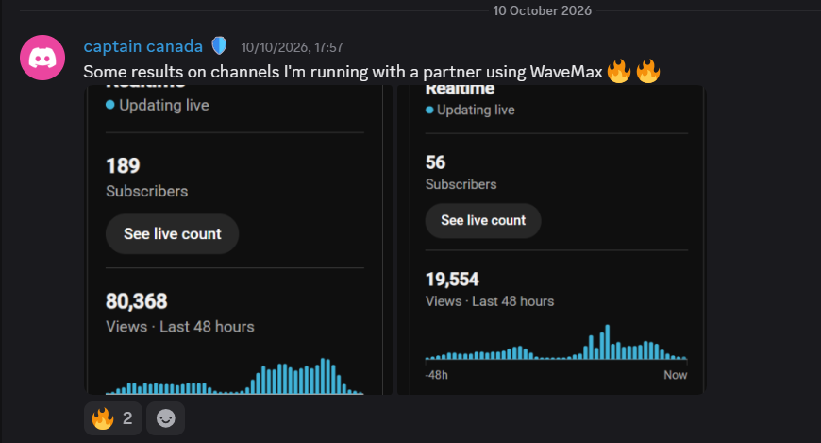
Task: Click the 56 subscriber count
Action: pyautogui.click(x=436, y=162)
